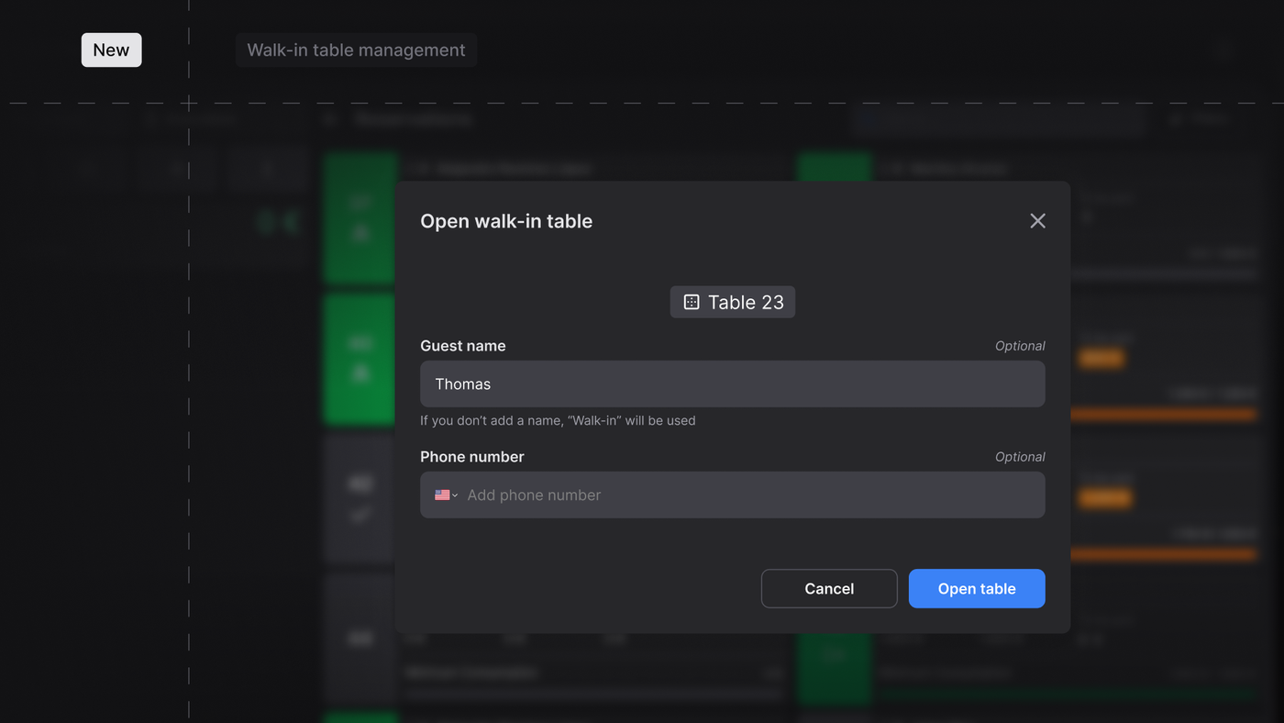Confirm with the Open table button
1284x723 pixels.
pos(977,588)
